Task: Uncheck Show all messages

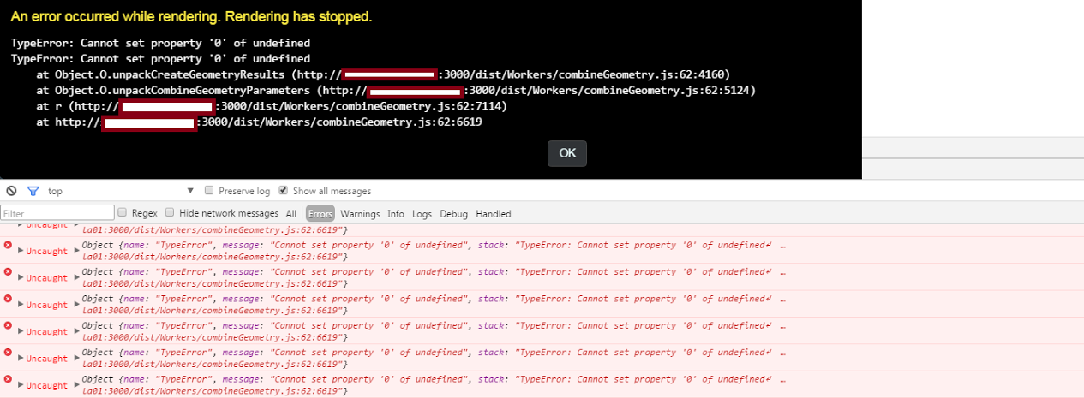Action: (284, 191)
